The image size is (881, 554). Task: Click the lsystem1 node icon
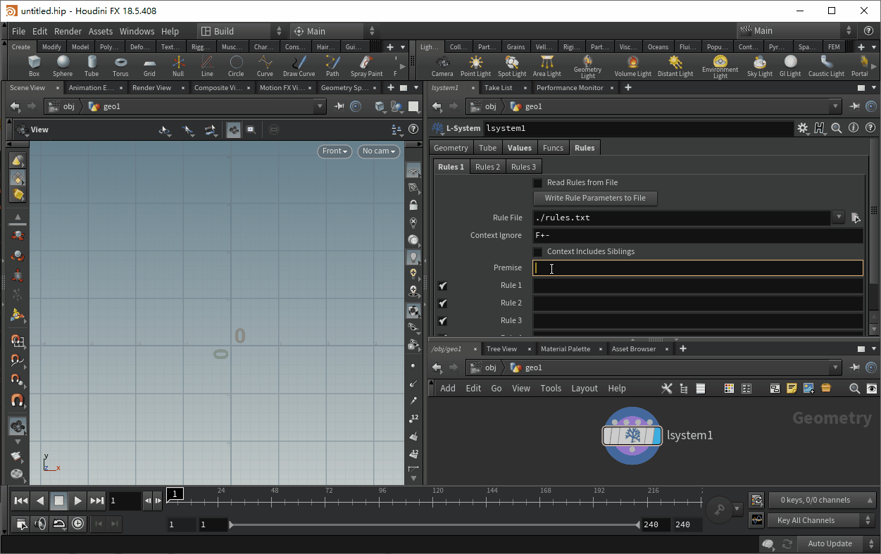tap(632, 436)
